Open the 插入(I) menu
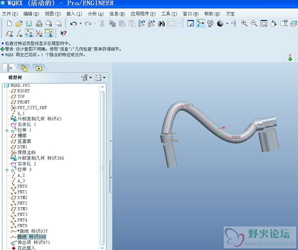298x250 pixels. point(74,14)
